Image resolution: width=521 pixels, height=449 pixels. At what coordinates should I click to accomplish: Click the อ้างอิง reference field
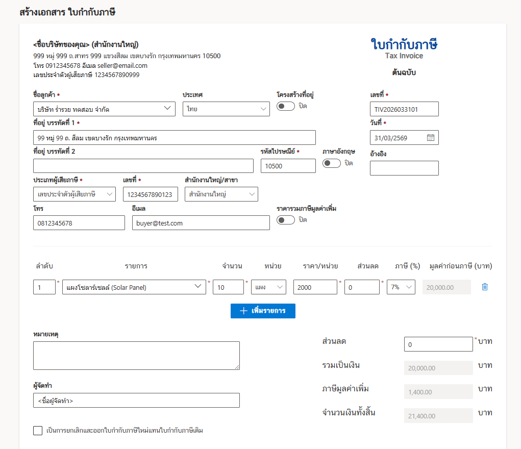404,168
